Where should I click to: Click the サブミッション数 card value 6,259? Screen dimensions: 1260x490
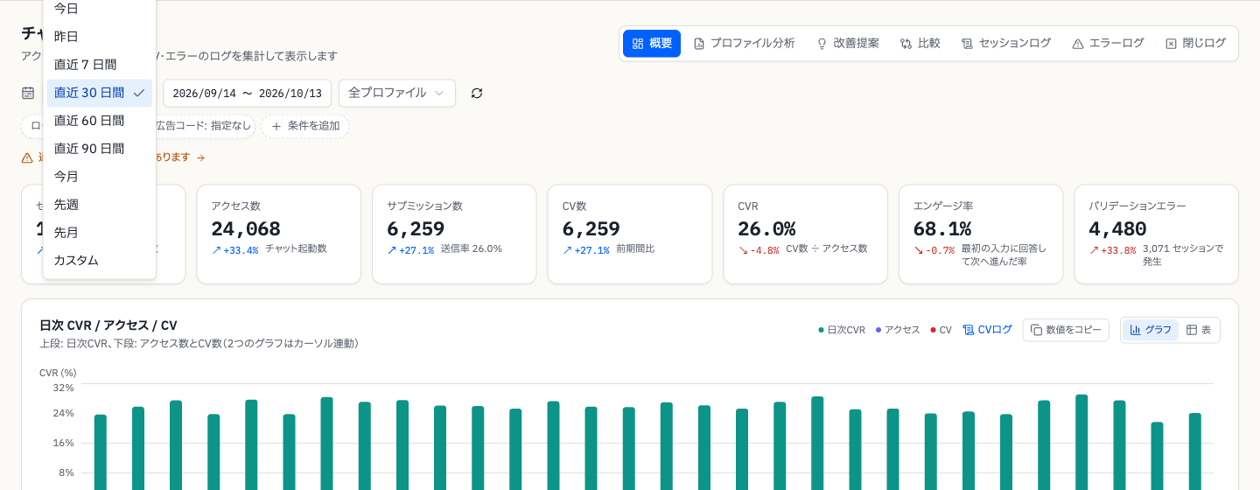(x=416, y=229)
